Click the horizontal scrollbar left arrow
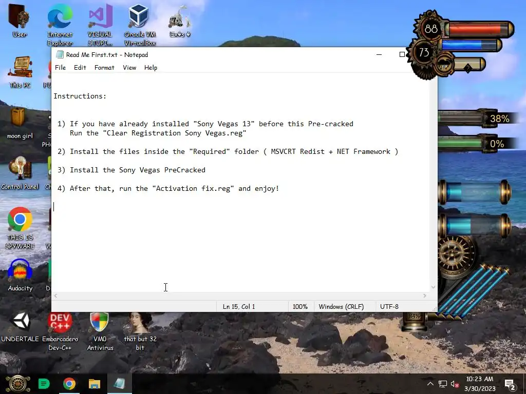This screenshot has width=526, height=394. [x=55, y=296]
